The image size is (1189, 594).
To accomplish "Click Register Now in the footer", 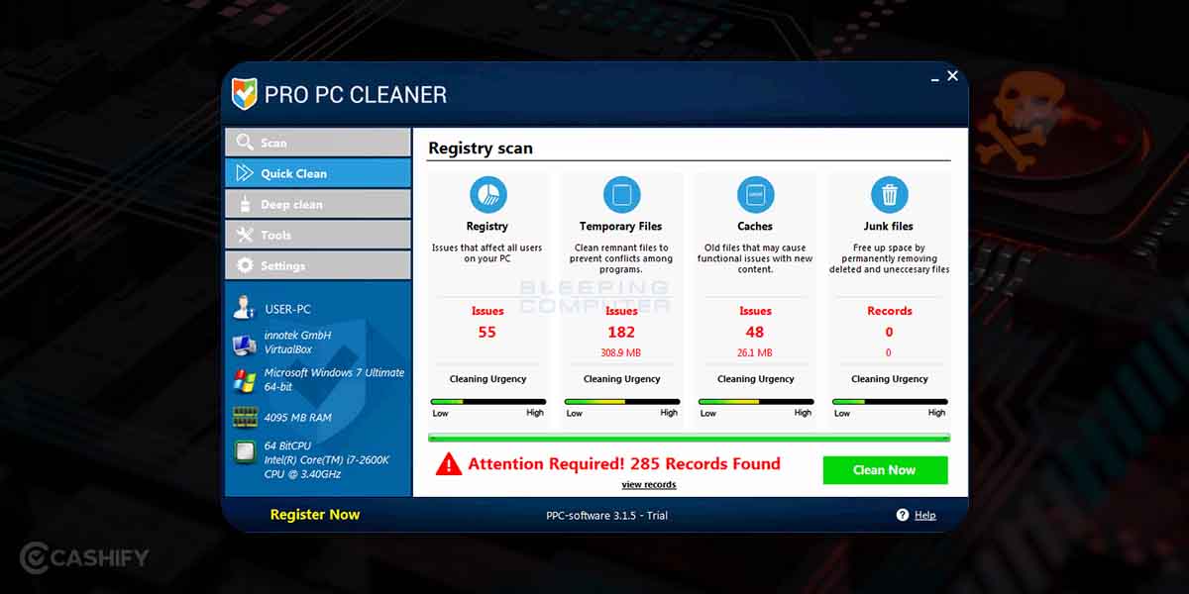I will click(x=315, y=515).
